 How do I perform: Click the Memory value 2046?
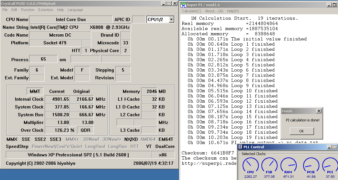pyautogui.click(x=149, y=91)
